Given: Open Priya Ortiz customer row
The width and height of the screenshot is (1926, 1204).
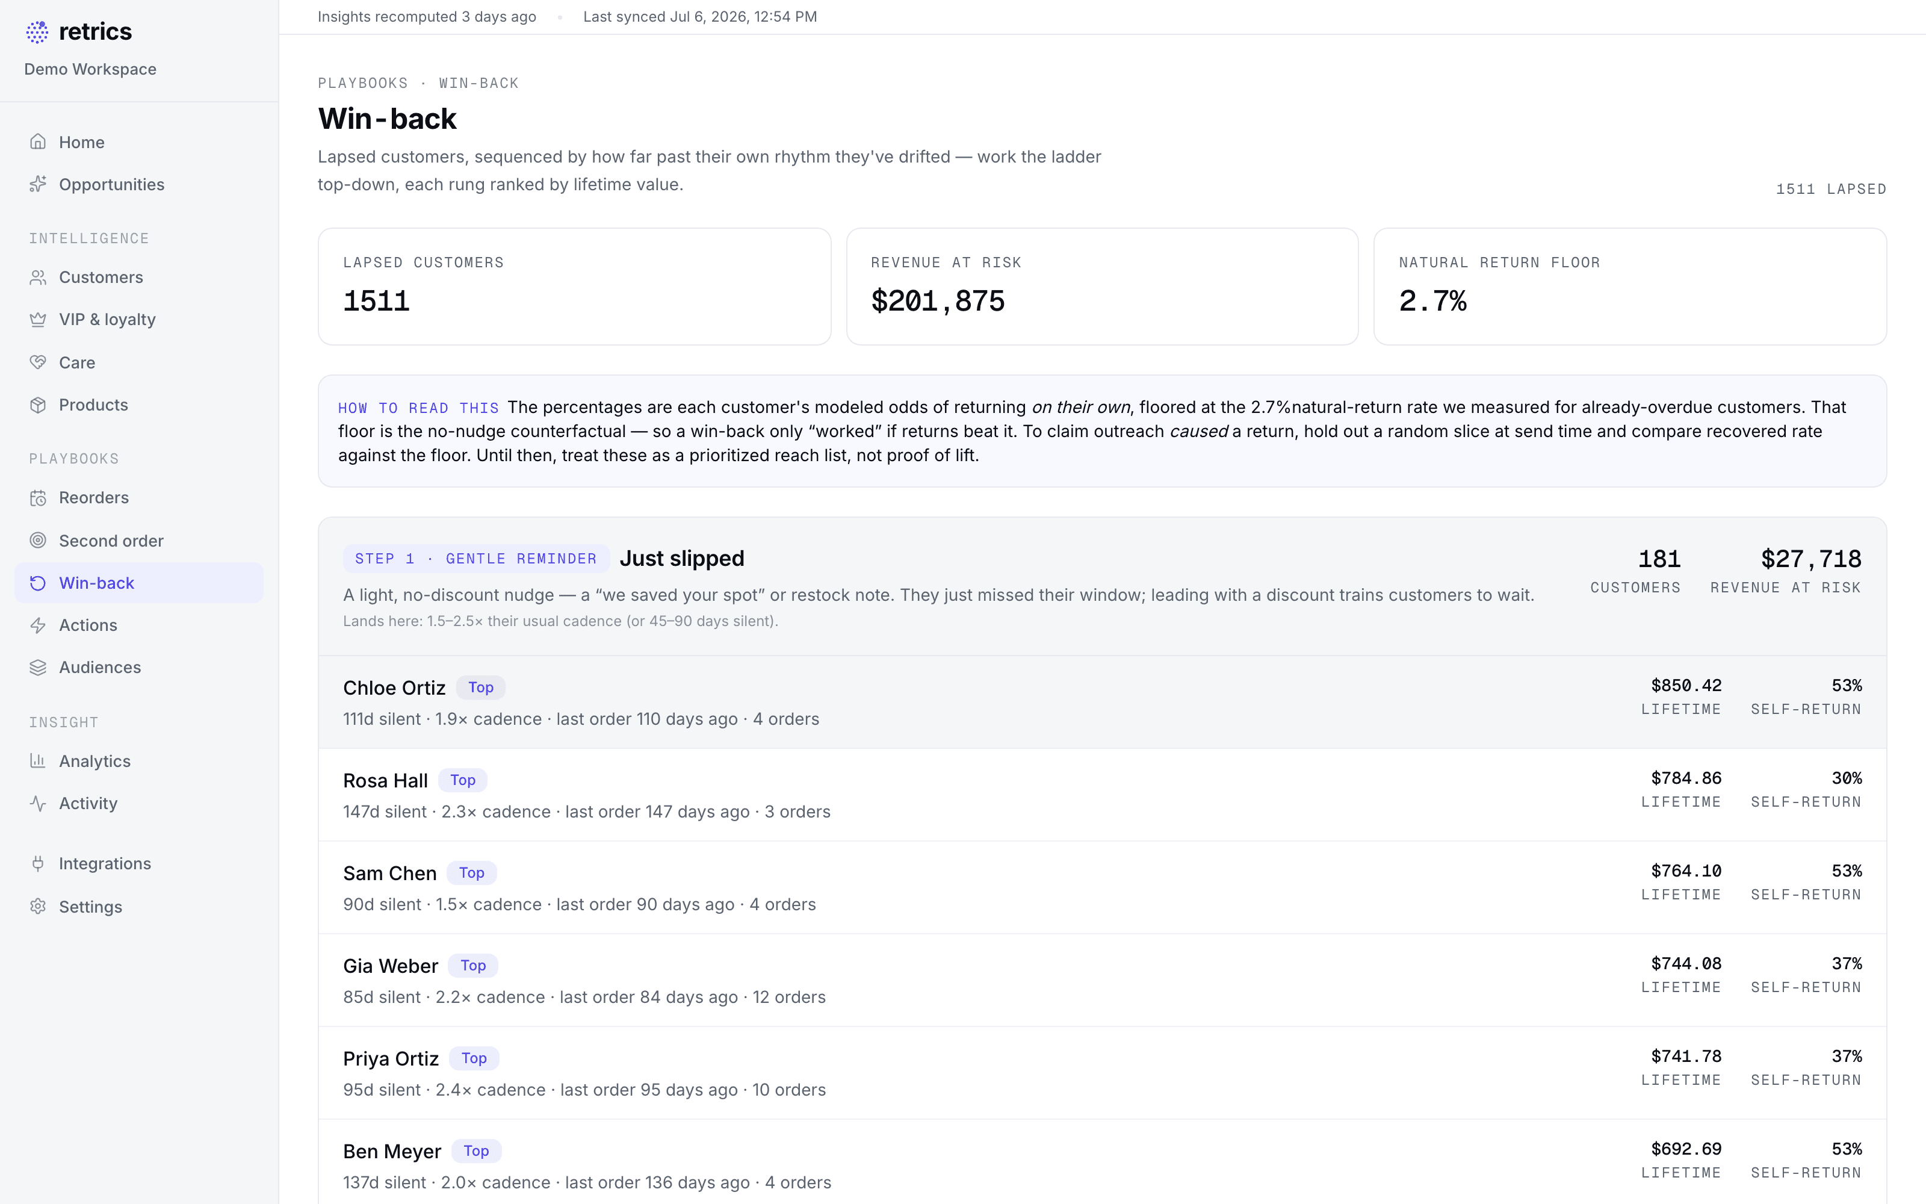Looking at the screenshot, I should click(x=1101, y=1073).
